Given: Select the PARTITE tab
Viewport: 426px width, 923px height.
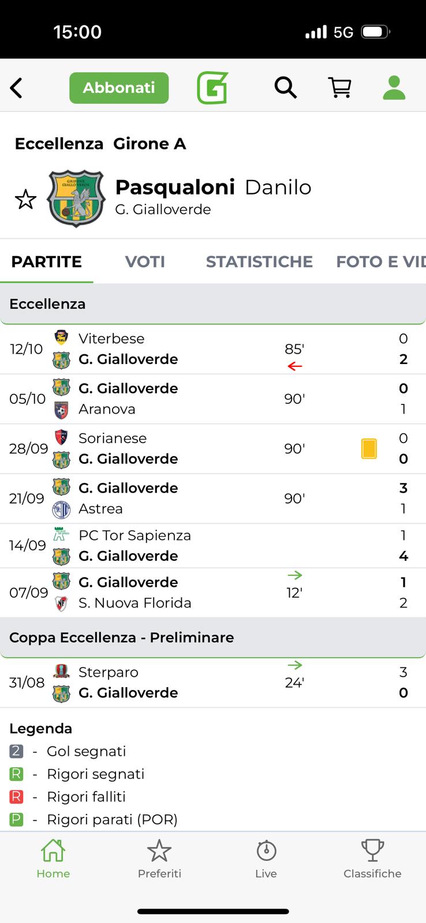Looking at the screenshot, I should [47, 262].
